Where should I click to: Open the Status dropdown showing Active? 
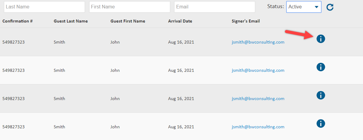[x=304, y=7]
